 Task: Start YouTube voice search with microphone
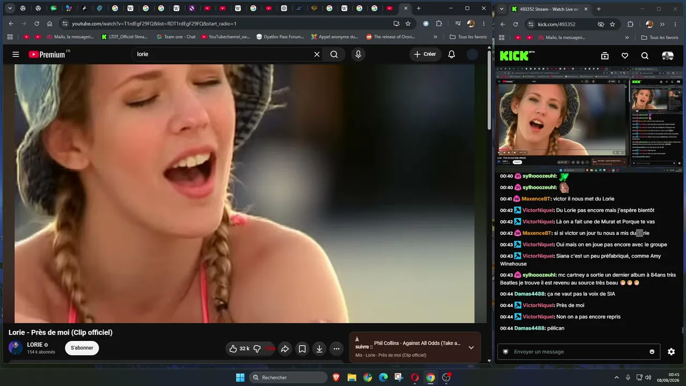(358, 54)
